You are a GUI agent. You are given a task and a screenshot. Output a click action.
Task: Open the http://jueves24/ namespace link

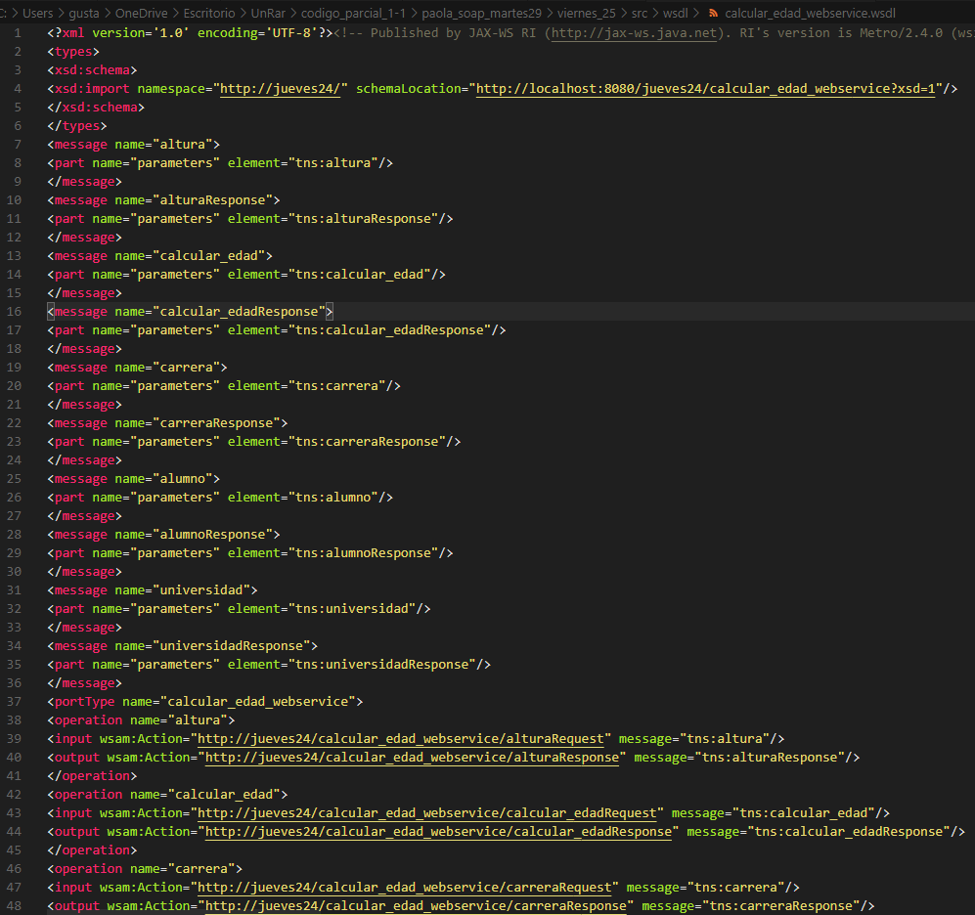click(280, 89)
